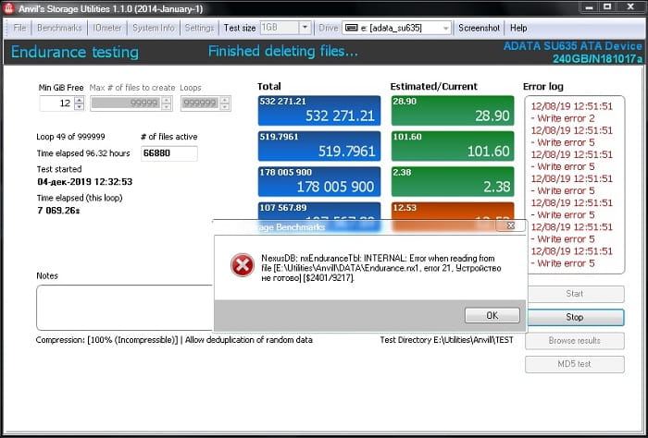Click the NexusDB error message text
The width and height of the screenshot is (648, 438).
(x=381, y=268)
